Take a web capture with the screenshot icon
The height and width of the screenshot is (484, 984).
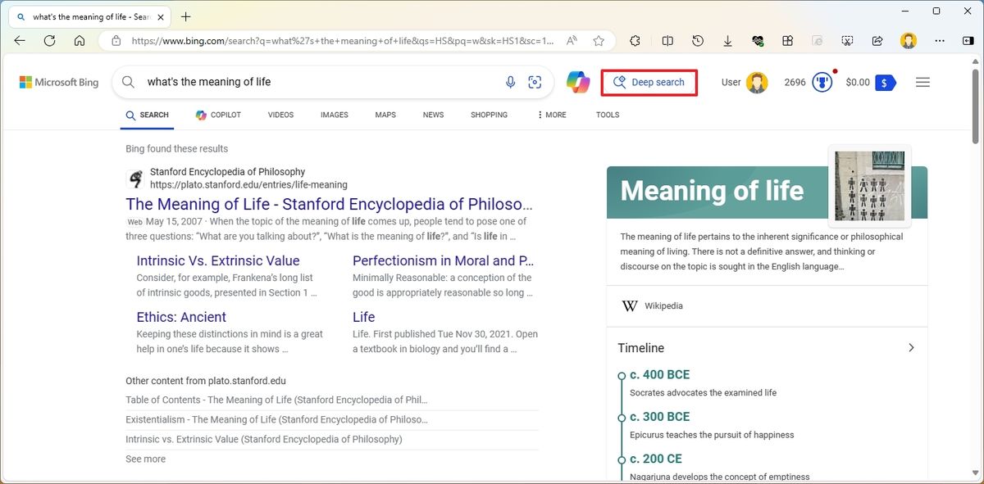click(847, 40)
